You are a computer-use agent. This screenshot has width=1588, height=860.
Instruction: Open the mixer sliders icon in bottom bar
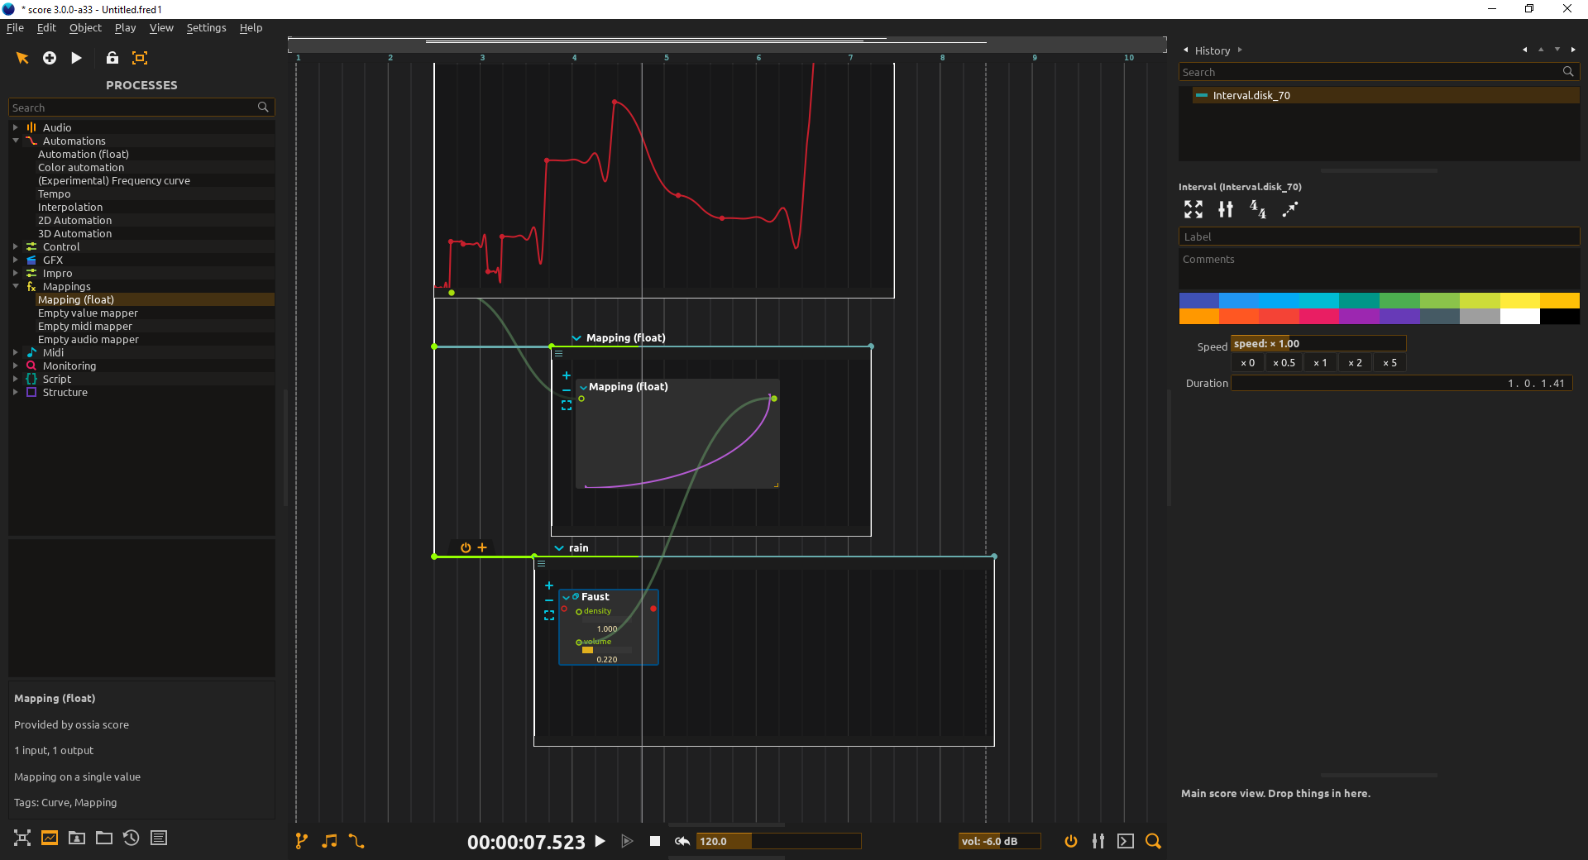click(x=1098, y=841)
